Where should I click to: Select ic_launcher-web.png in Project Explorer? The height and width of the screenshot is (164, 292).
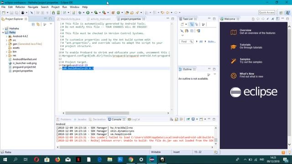click(25, 63)
